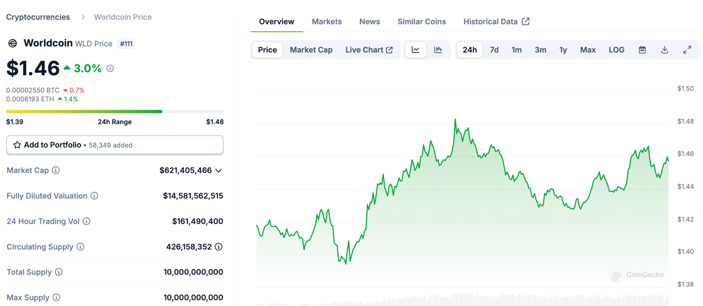The image size is (703, 306).
Task: Click external link icon on Live Chart
Action: click(390, 50)
